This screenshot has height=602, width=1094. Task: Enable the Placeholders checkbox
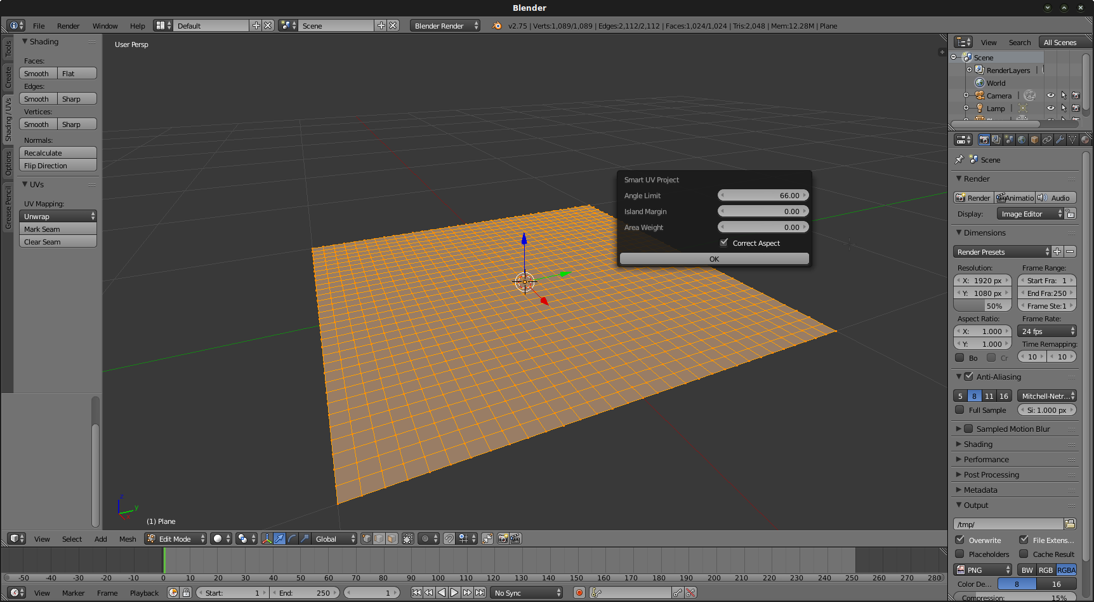pyautogui.click(x=960, y=554)
